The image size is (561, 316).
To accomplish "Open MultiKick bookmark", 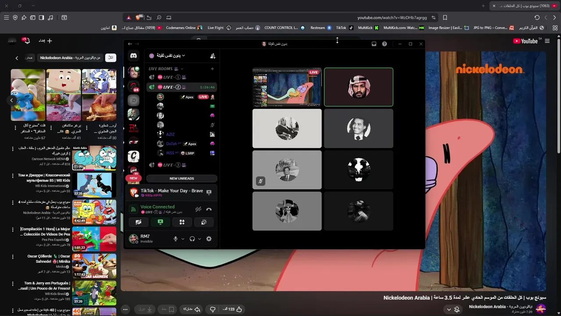I will (x=368, y=28).
